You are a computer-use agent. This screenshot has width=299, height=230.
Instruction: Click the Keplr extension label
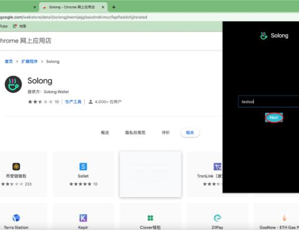click(83, 228)
